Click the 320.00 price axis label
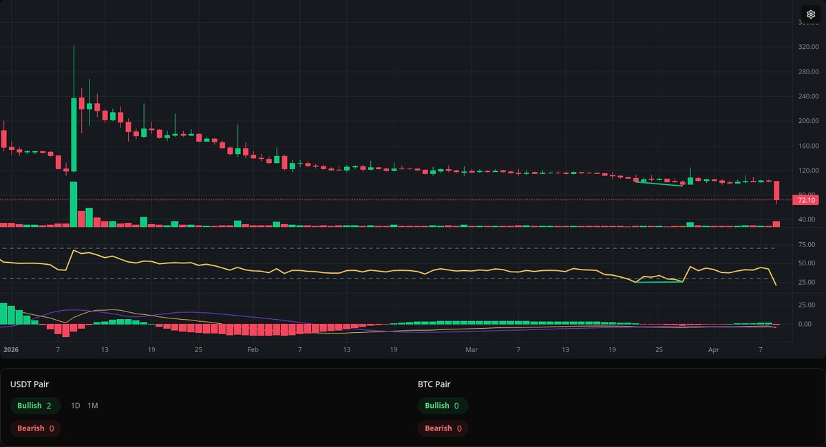Screen dimensions: 826x447 click(x=807, y=47)
